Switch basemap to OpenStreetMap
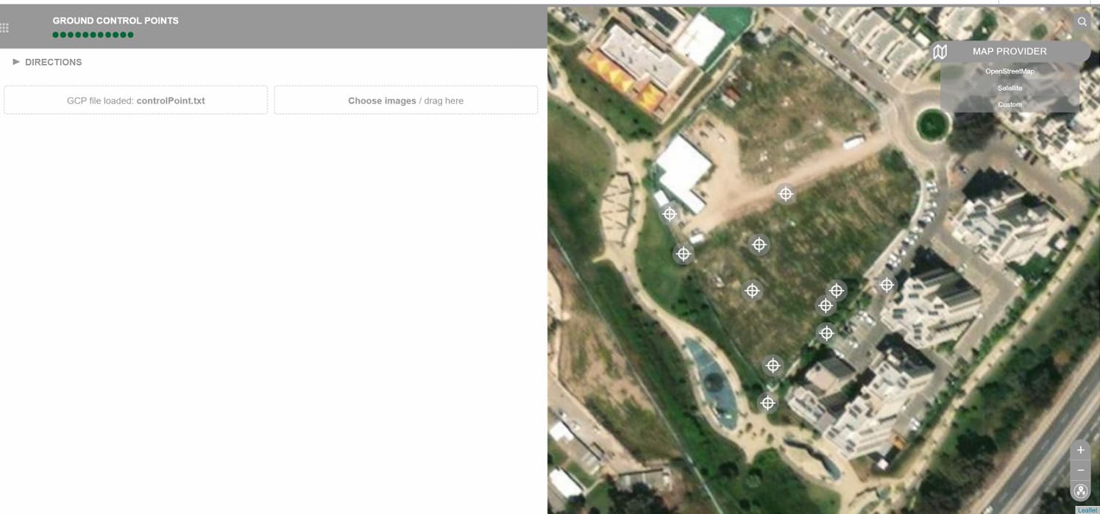The width and height of the screenshot is (1100, 514). [x=1009, y=71]
